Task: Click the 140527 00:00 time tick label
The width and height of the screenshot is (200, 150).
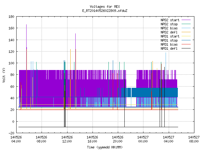Action: coord(143,139)
